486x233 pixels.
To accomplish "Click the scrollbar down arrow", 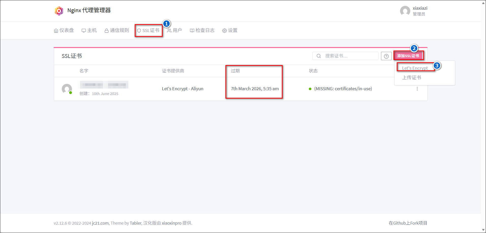I will click(483, 230).
